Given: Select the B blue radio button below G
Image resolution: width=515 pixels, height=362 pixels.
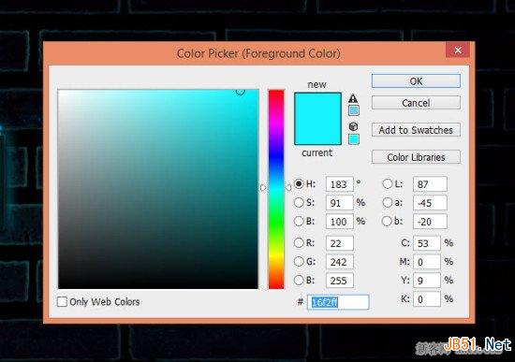Looking at the screenshot, I should click(299, 281).
